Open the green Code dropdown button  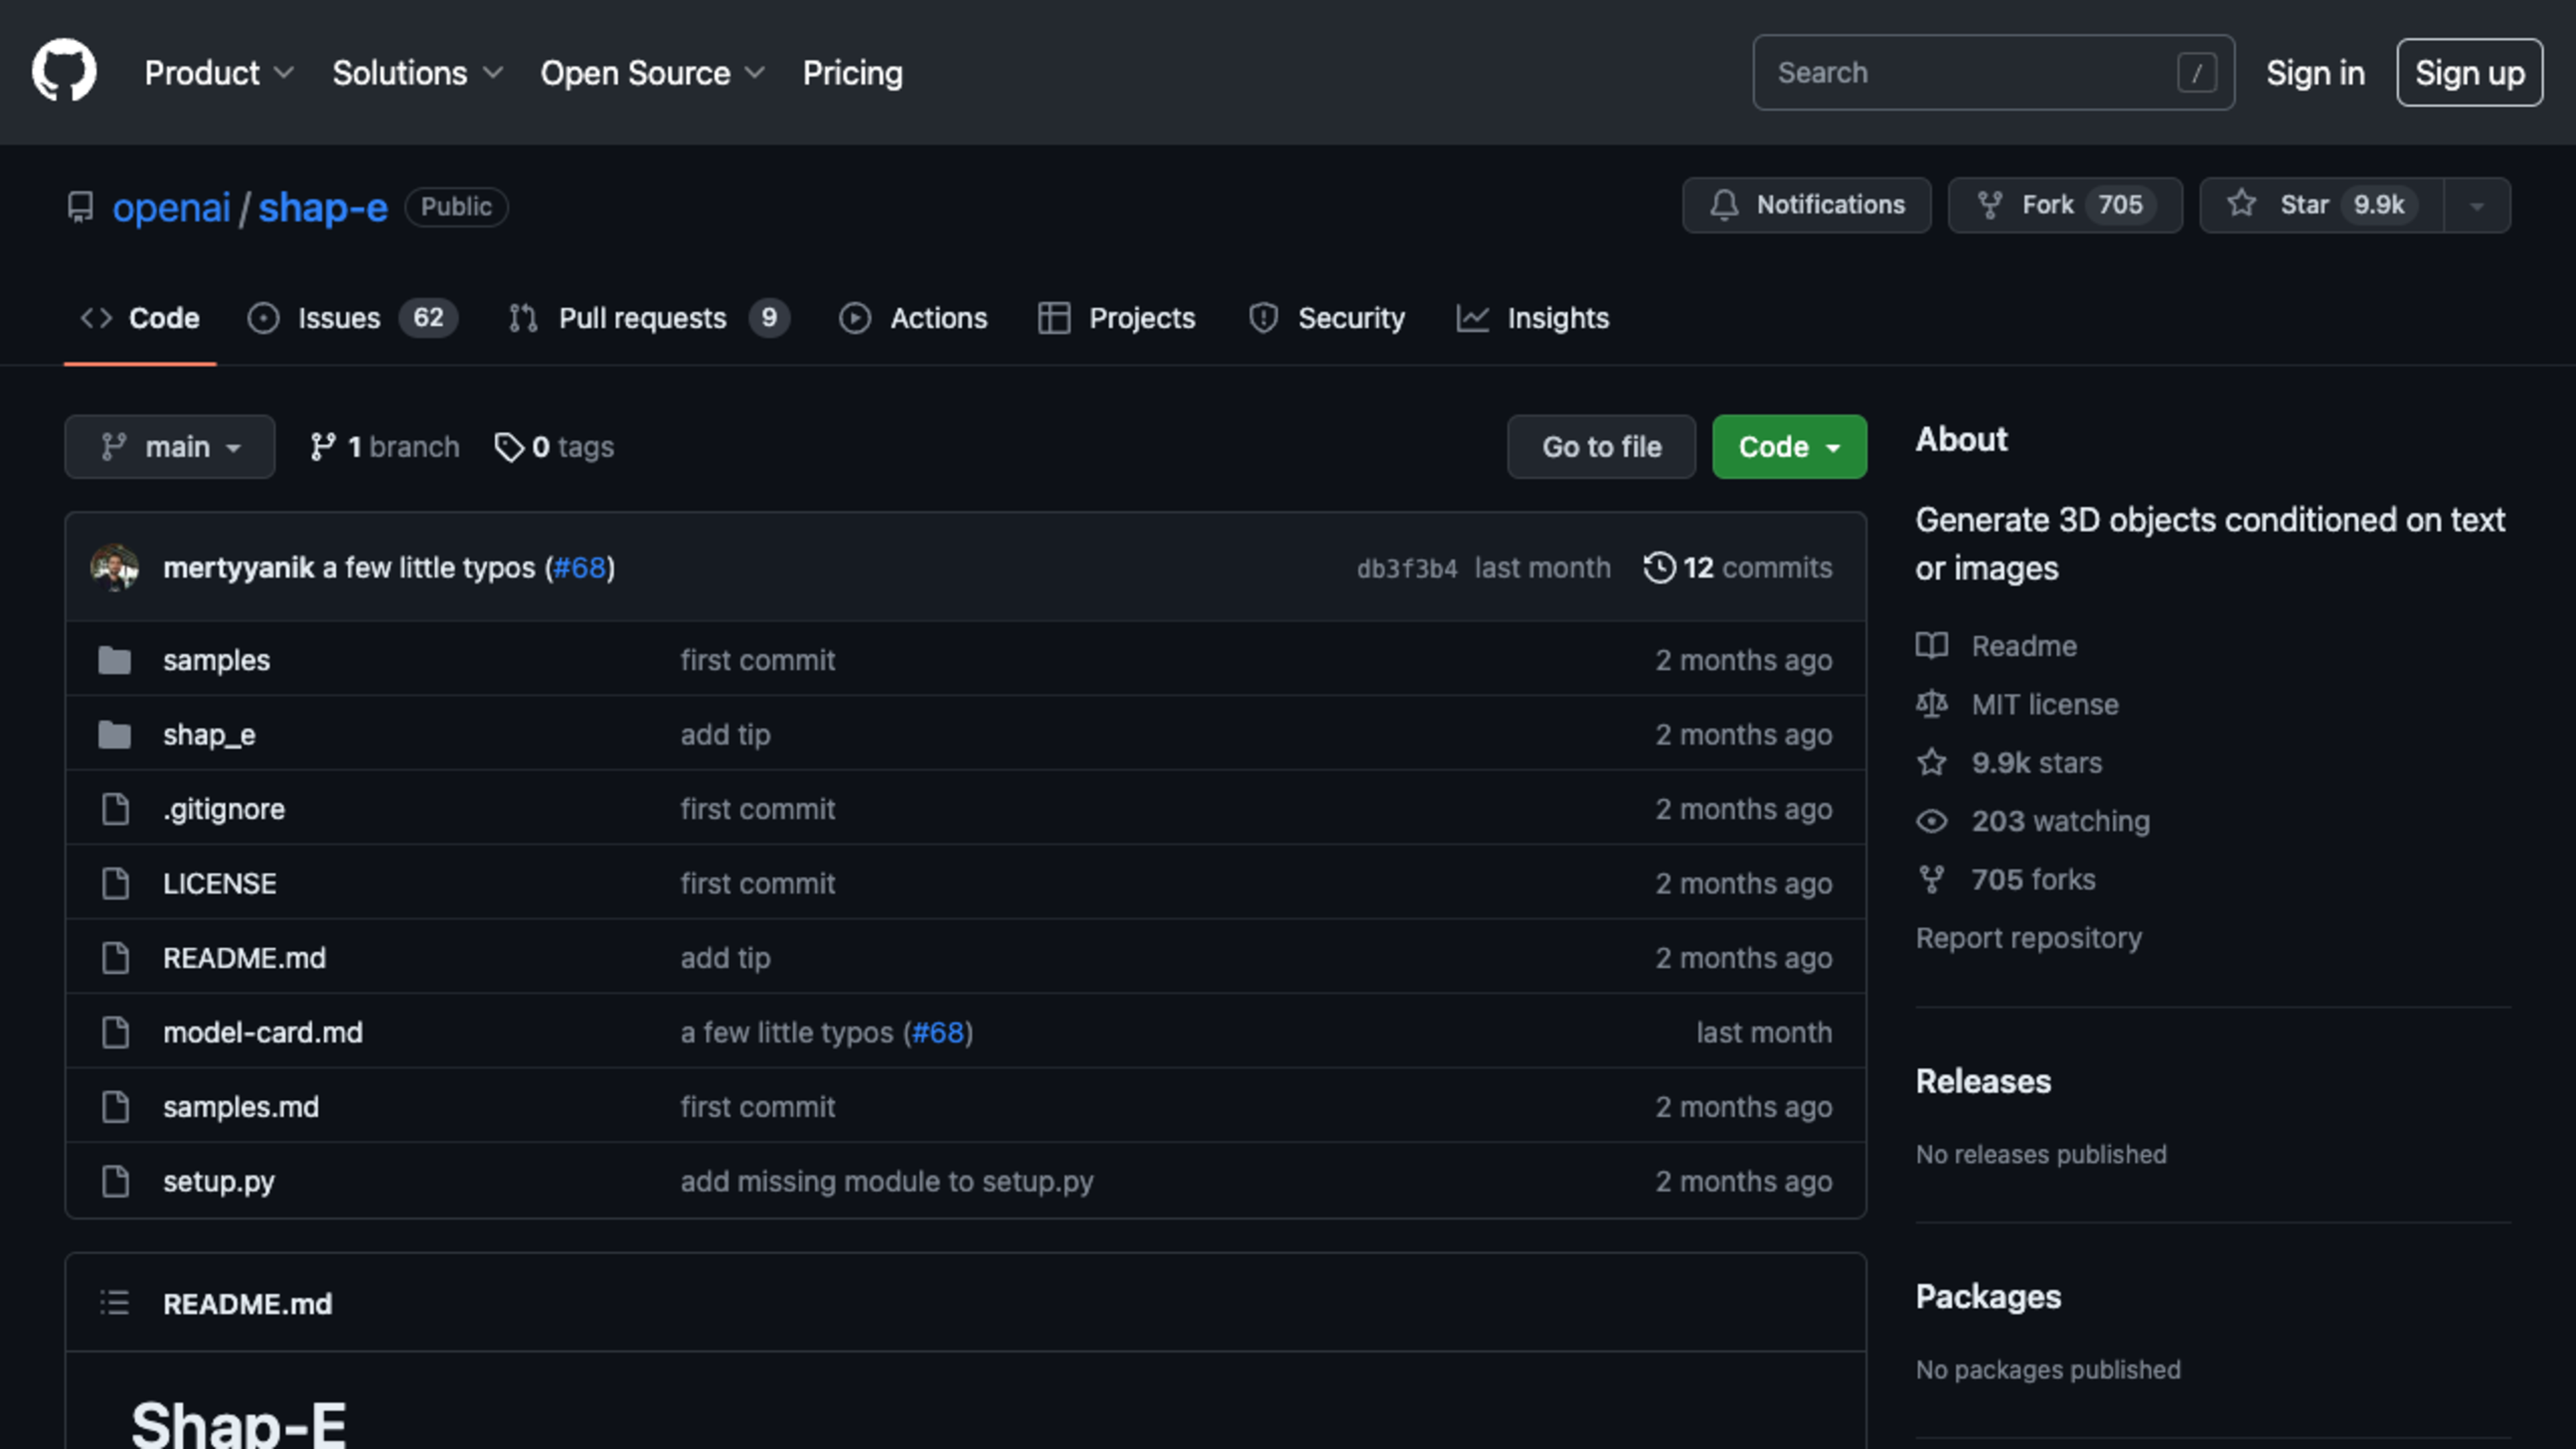point(1789,447)
